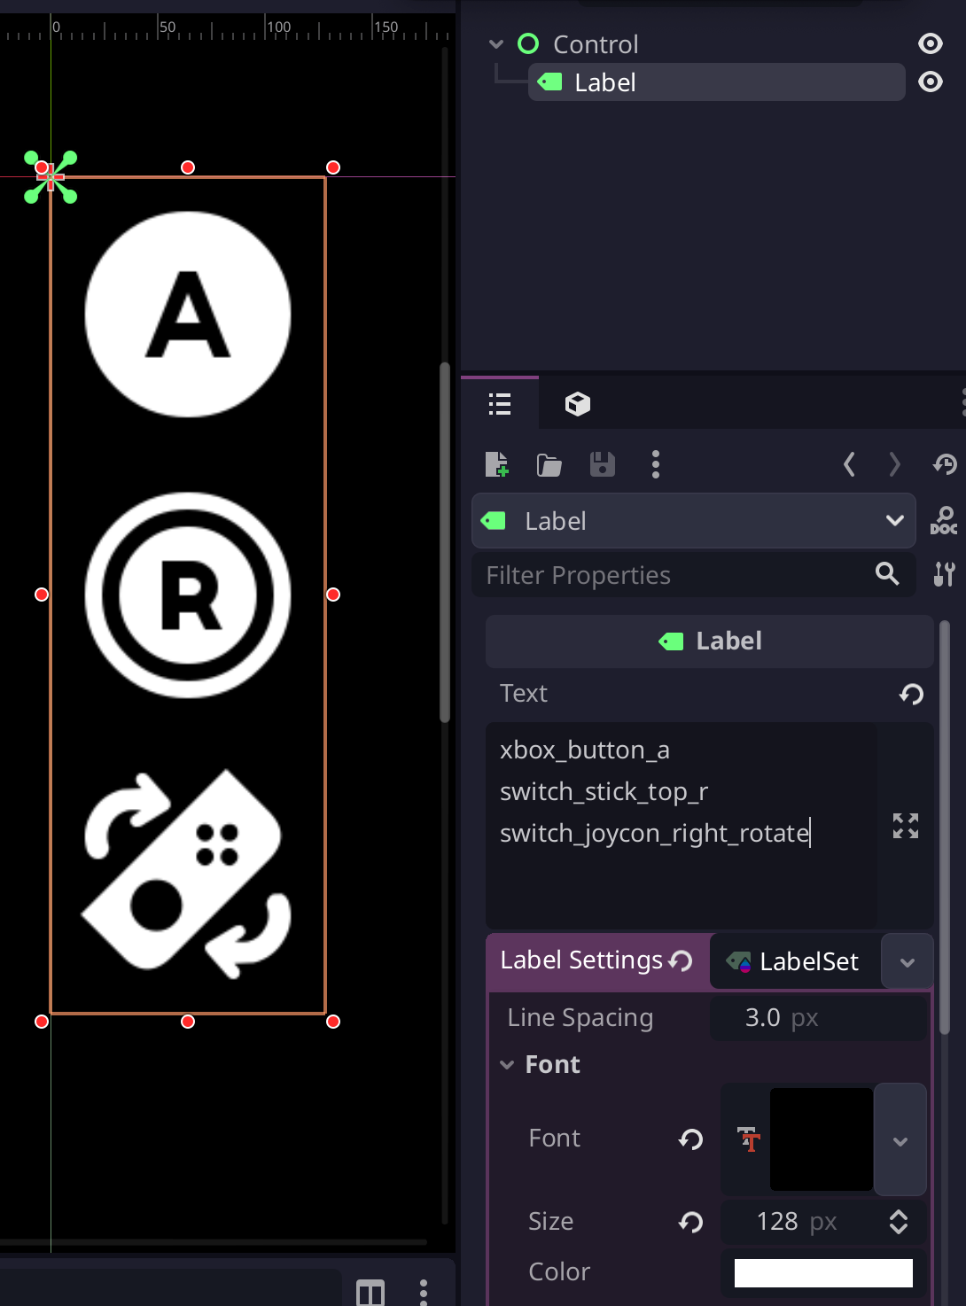Open the LabelSettings resource dropdown arrow
Viewport: 966px width, 1306px height.
click(x=907, y=962)
